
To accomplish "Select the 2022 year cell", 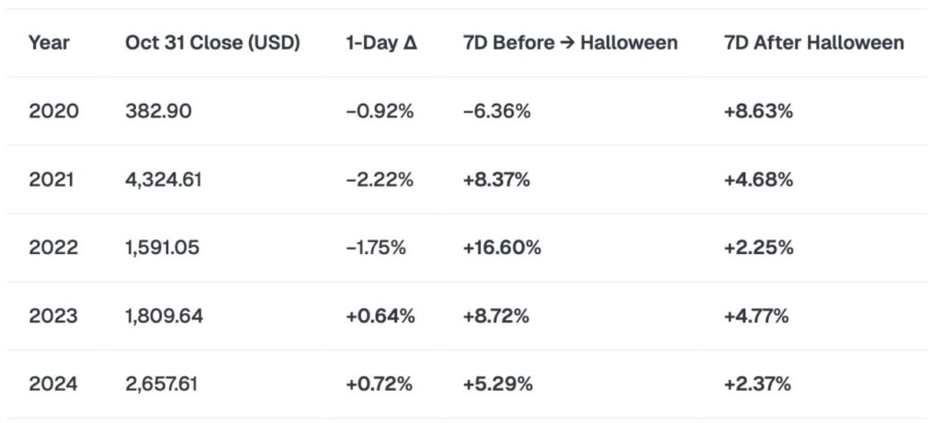I will click(53, 248).
